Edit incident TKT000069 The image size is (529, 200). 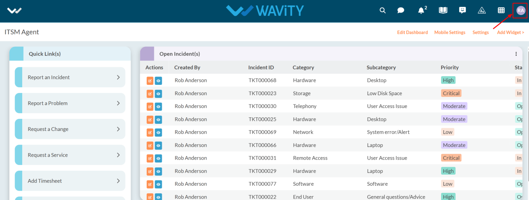pos(150,132)
